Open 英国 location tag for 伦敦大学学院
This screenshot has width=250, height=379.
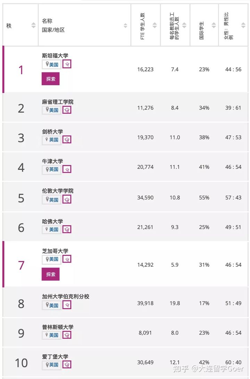pos(52,200)
